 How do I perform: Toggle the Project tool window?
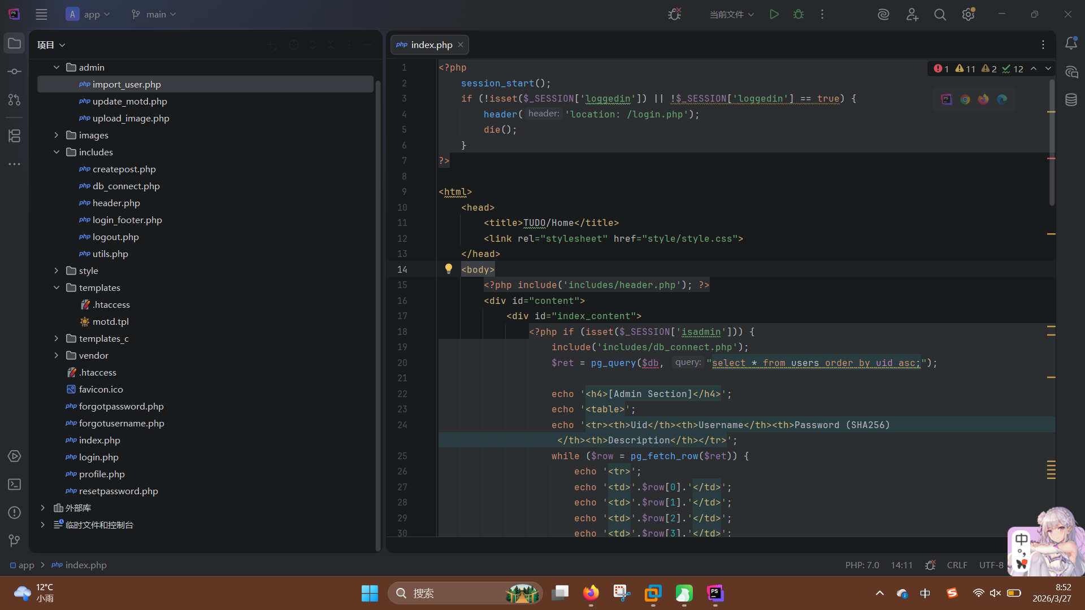(15, 43)
